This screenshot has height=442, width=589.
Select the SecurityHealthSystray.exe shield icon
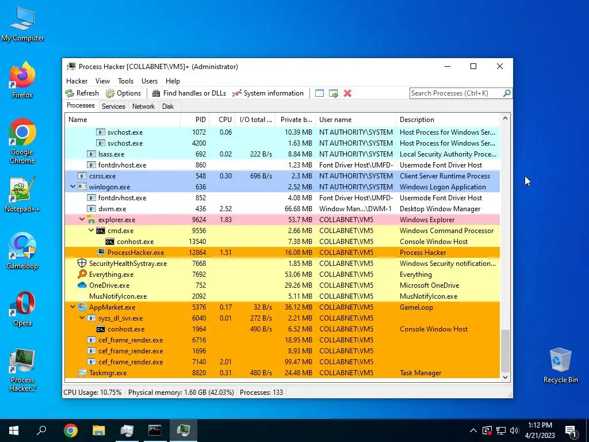82,264
